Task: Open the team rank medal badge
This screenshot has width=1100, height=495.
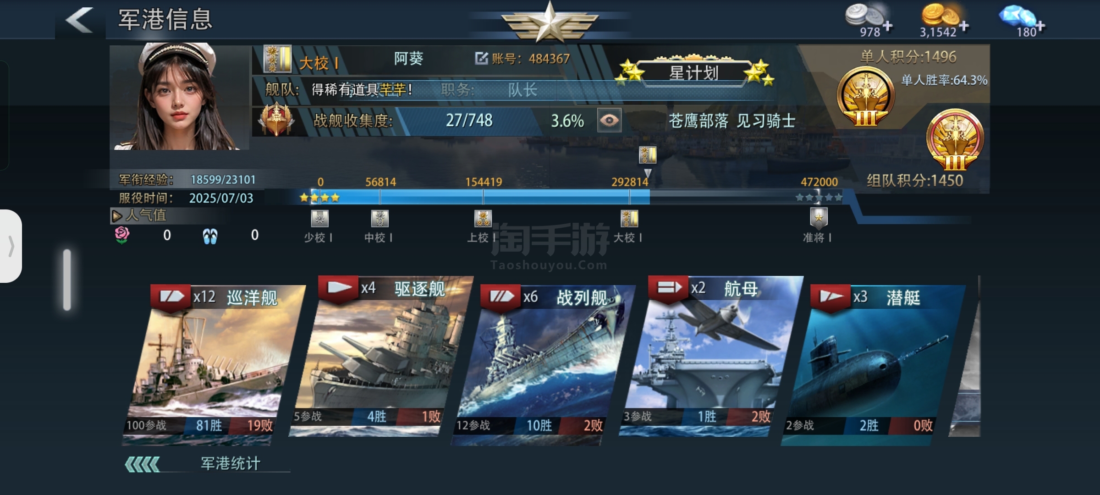Action: pyautogui.click(x=955, y=140)
